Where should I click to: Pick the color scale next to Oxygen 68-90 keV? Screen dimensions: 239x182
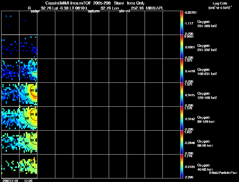tap(182, 142)
